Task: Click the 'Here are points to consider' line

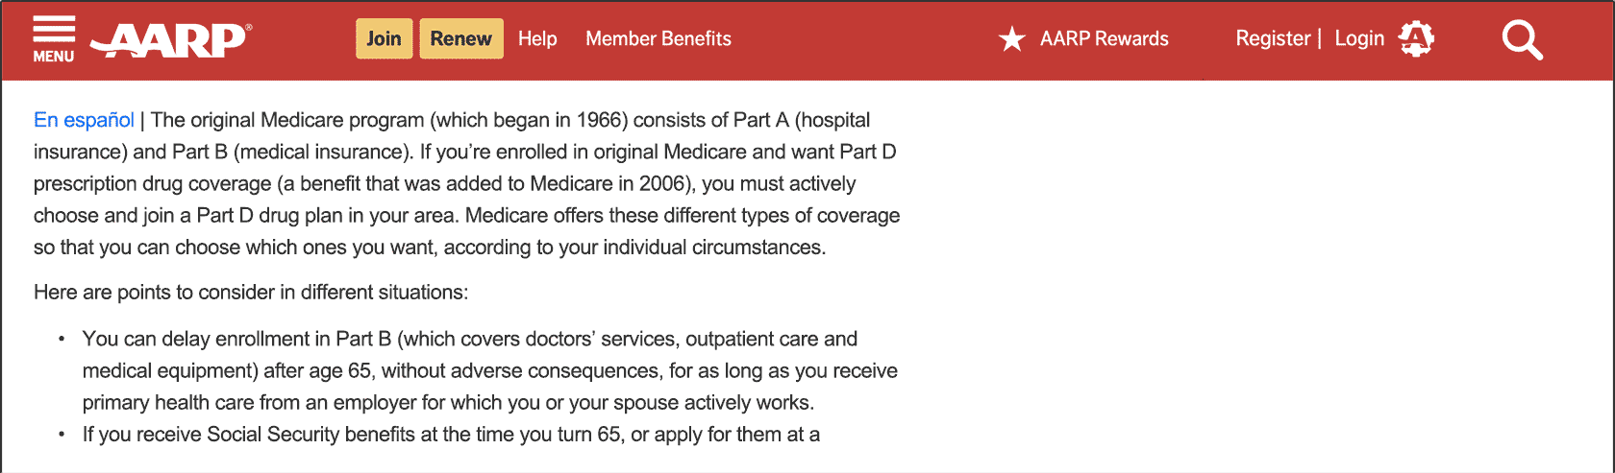Action: (251, 292)
